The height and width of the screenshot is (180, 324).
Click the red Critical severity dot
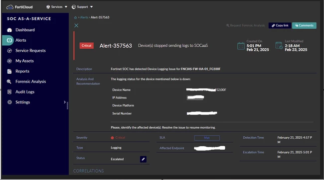(112, 138)
